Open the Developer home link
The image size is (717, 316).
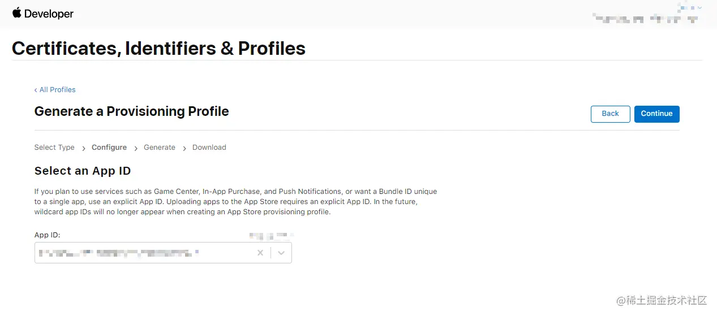pyautogui.click(x=49, y=14)
